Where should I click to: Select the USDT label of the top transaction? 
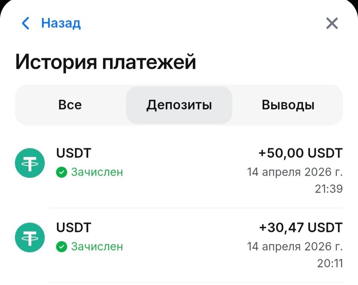(x=74, y=153)
